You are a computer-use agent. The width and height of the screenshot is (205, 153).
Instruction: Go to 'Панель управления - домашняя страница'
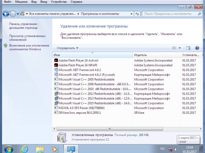click(x=24, y=26)
